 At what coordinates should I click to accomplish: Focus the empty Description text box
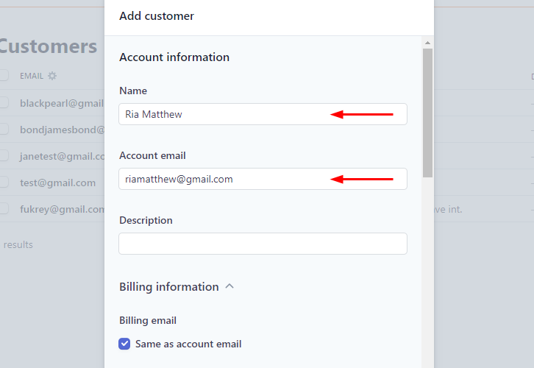(263, 244)
